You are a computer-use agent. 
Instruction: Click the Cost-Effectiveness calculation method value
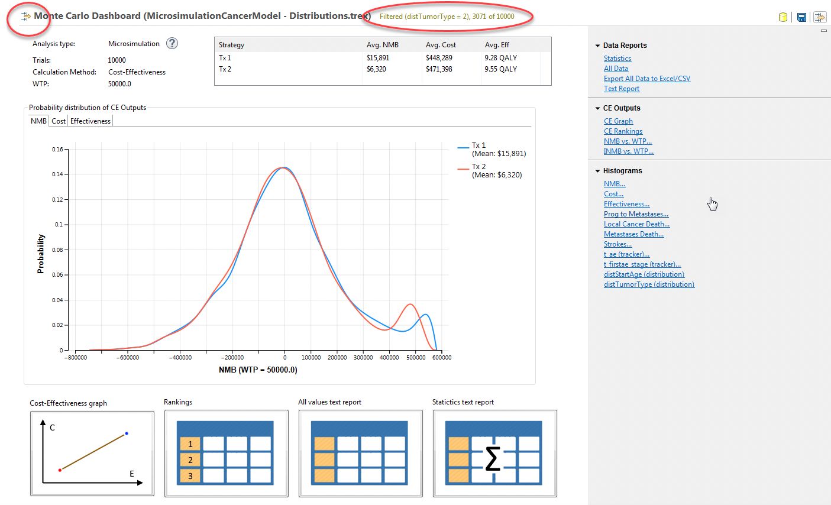[137, 72]
